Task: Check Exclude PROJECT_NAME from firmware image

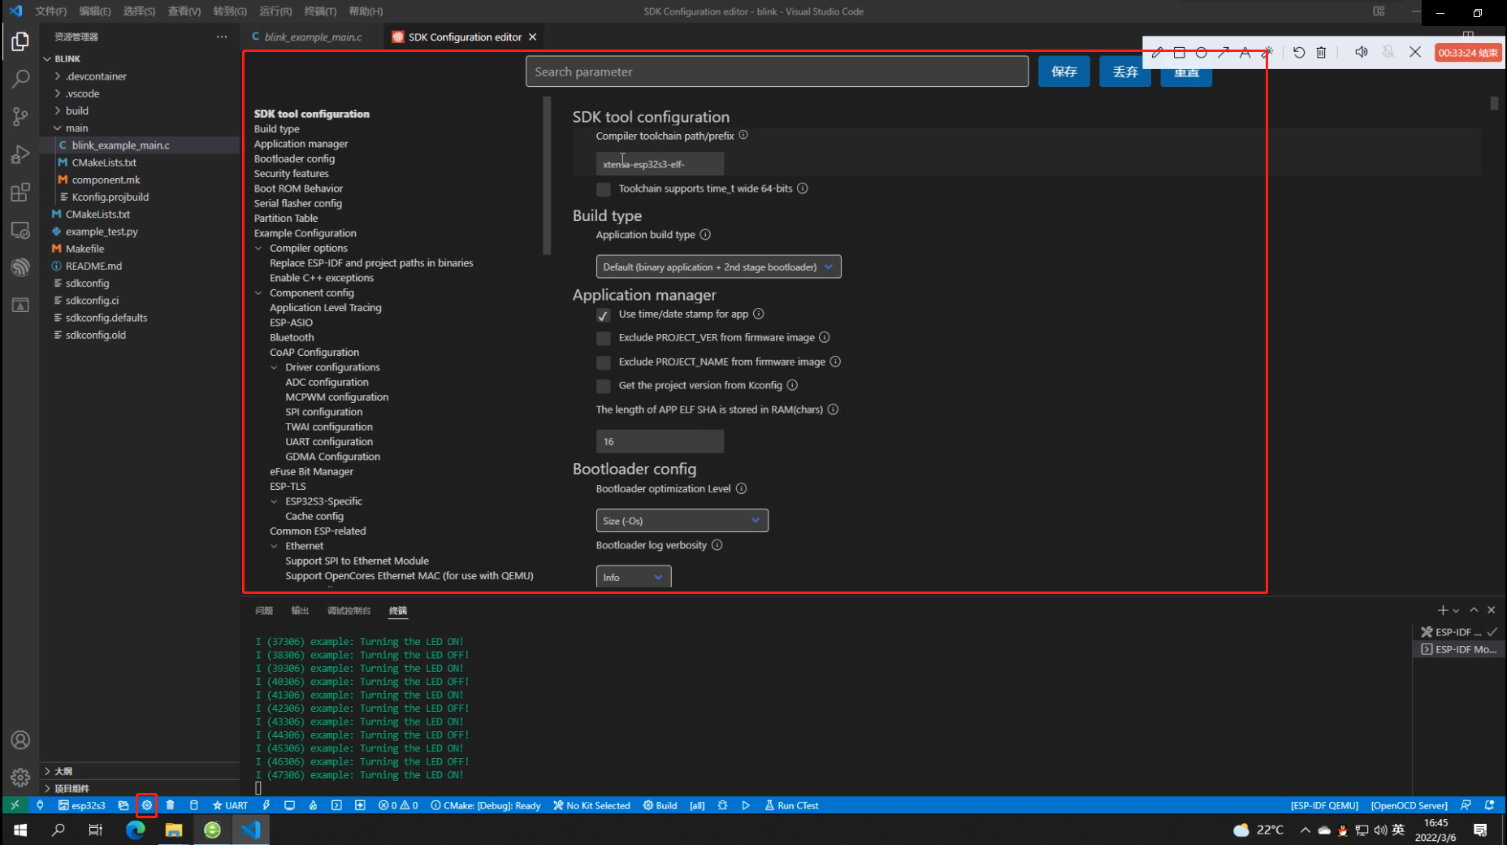Action: pyautogui.click(x=604, y=362)
